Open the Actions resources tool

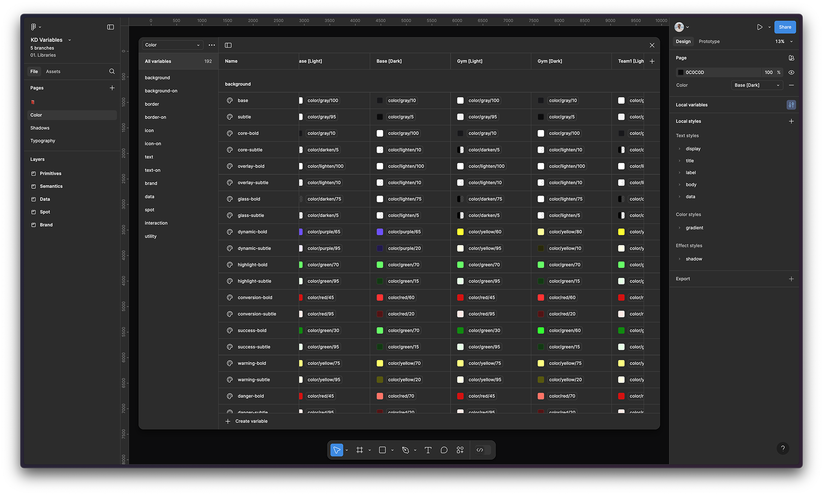click(x=460, y=450)
